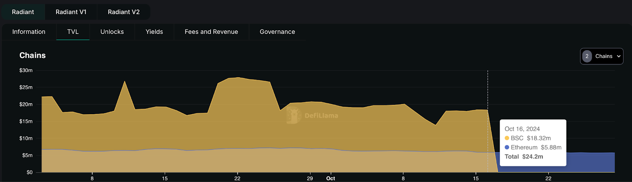Click the $5m y-axis label
The width and height of the screenshot is (632, 182).
(x=27, y=155)
